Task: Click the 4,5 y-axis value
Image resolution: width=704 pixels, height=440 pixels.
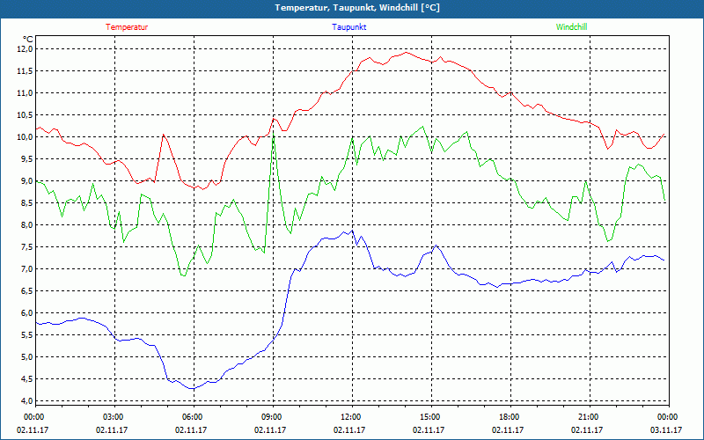Action: [27, 379]
